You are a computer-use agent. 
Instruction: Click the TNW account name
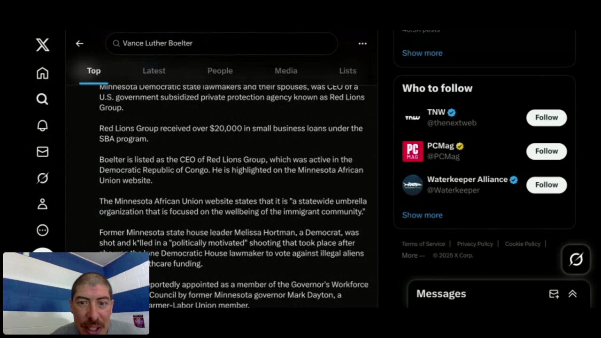point(436,112)
